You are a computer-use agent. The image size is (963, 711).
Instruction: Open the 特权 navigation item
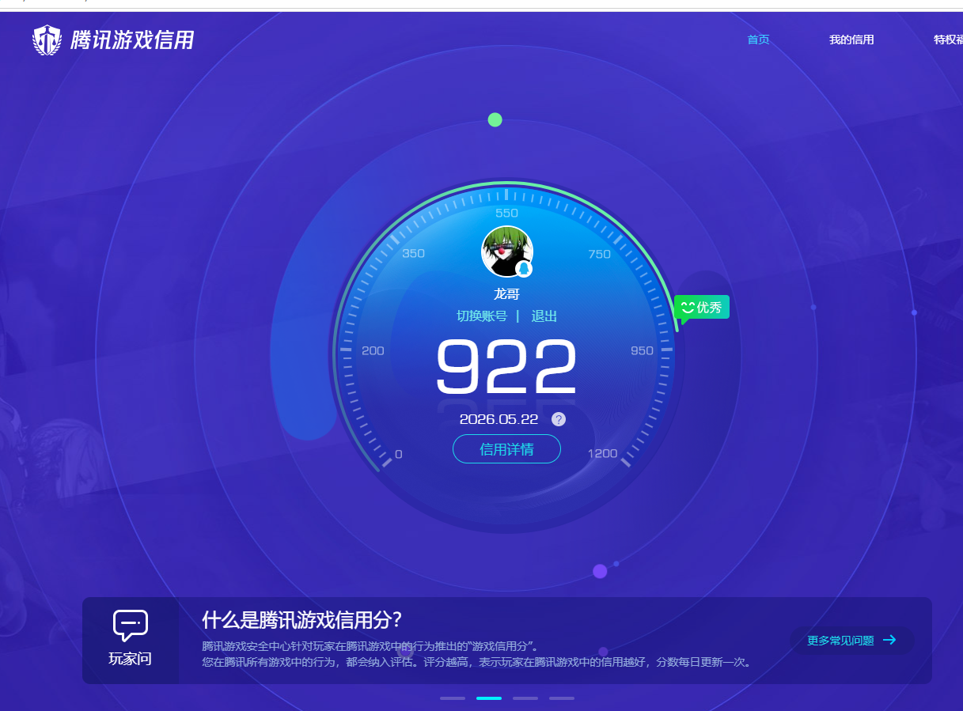pyautogui.click(x=948, y=40)
